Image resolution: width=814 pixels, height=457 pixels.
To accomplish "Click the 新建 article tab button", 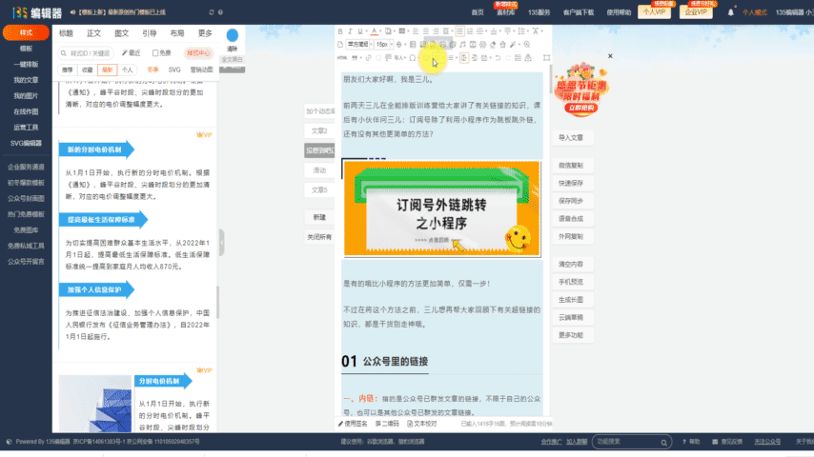I will pyautogui.click(x=319, y=217).
